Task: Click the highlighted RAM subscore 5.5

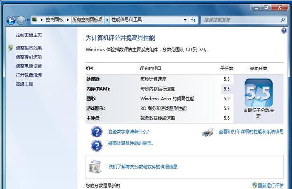Action: [227, 89]
